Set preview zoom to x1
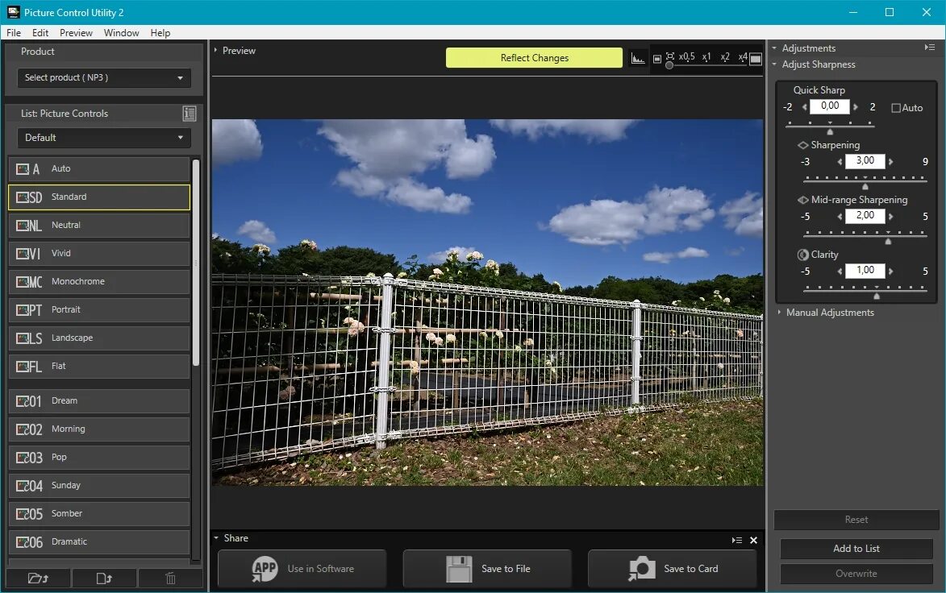 pos(706,56)
